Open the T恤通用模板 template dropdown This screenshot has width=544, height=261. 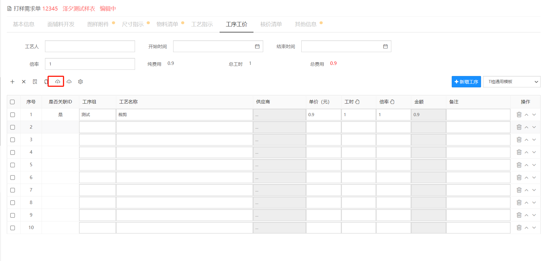pos(512,82)
